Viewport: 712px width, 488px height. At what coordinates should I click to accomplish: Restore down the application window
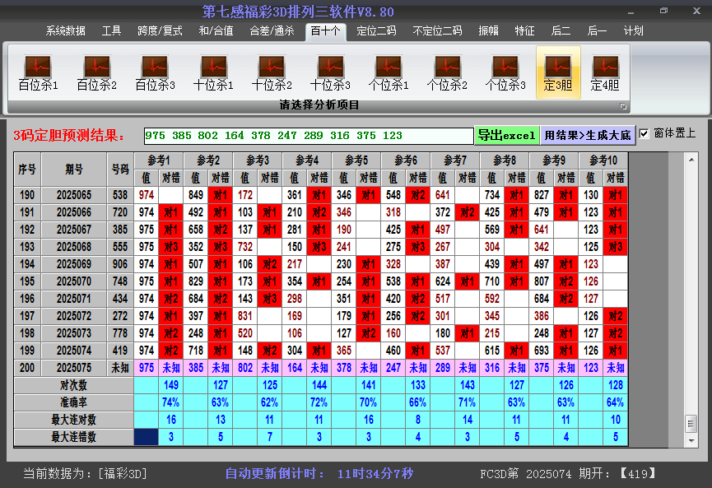coord(663,12)
